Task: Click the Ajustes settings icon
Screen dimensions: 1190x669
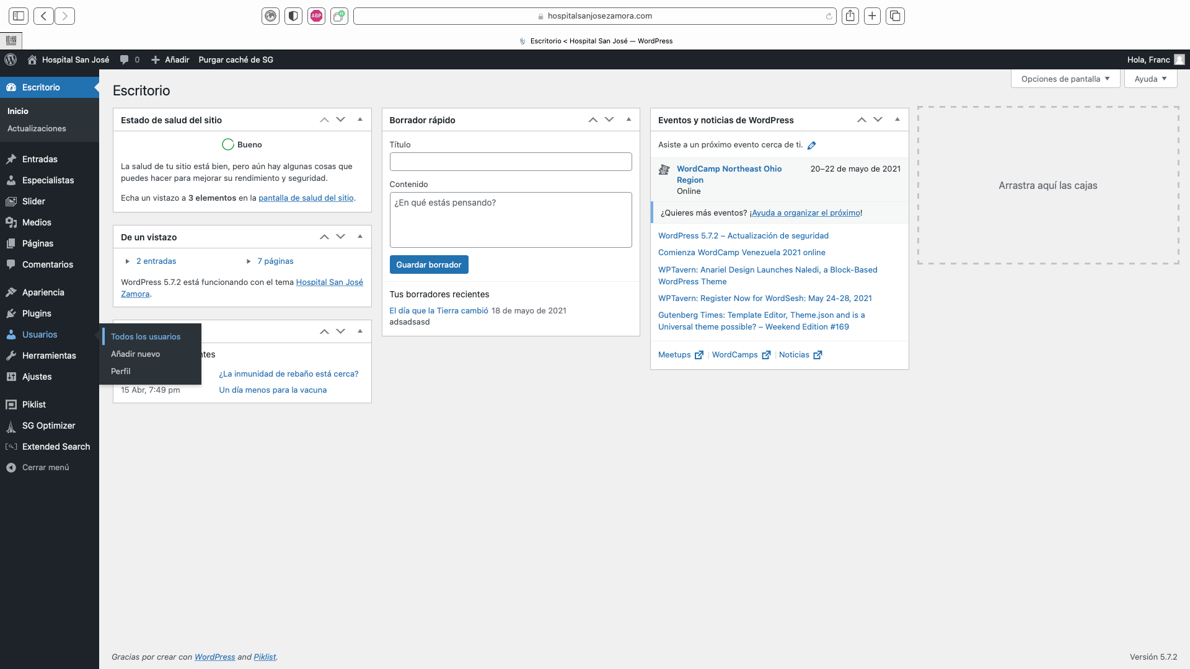Action: click(11, 377)
